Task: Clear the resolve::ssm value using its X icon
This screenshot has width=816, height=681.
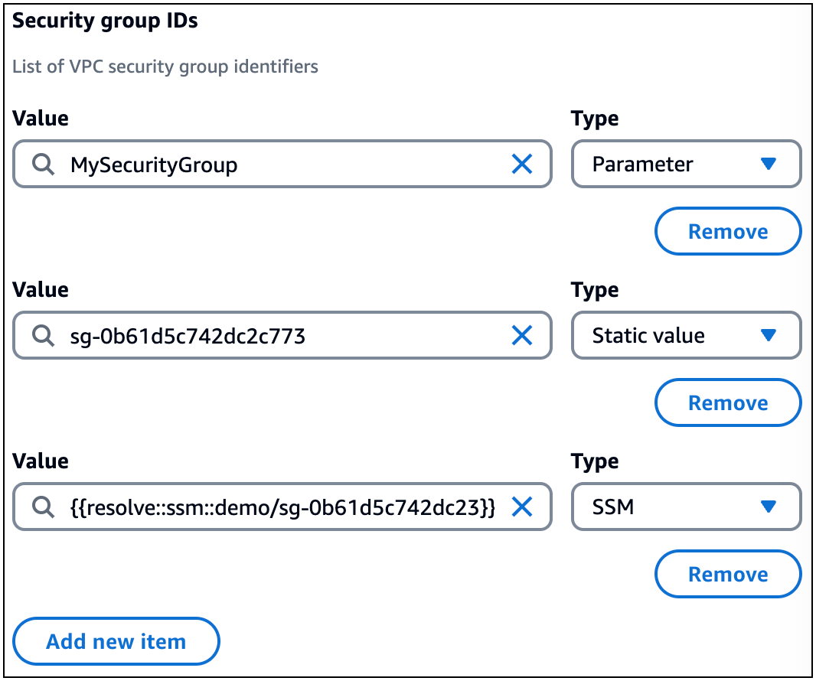Action: (x=523, y=507)
